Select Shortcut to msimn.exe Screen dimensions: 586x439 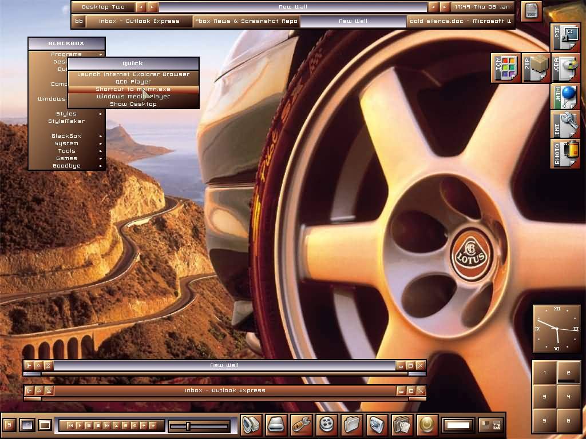click(x=133, y=89)
